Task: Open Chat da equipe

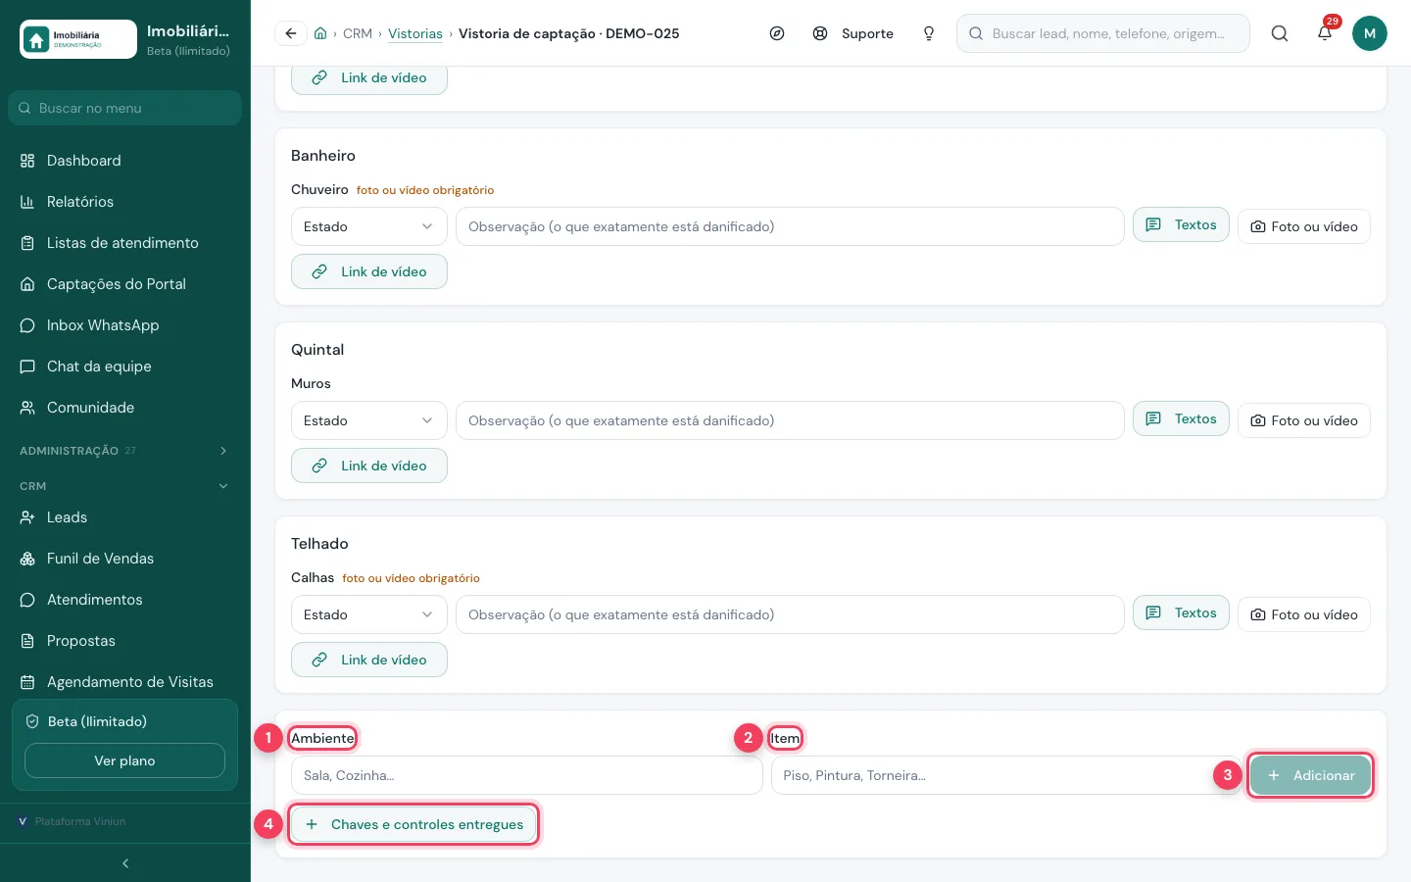Action: tap(124, 367)
